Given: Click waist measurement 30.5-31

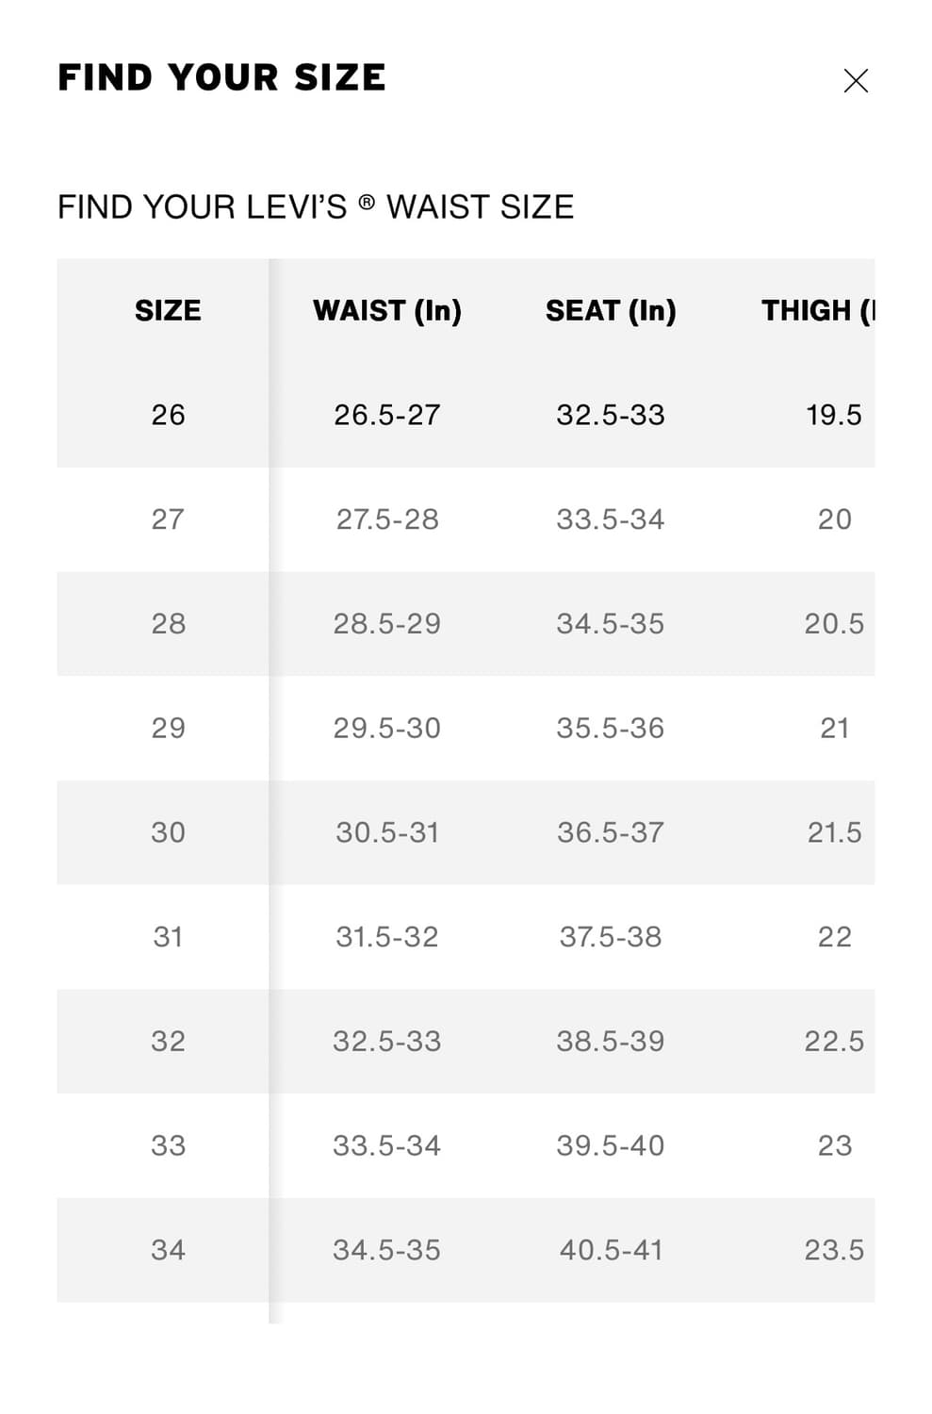Looking at the screenshot, I should point(386,832).
